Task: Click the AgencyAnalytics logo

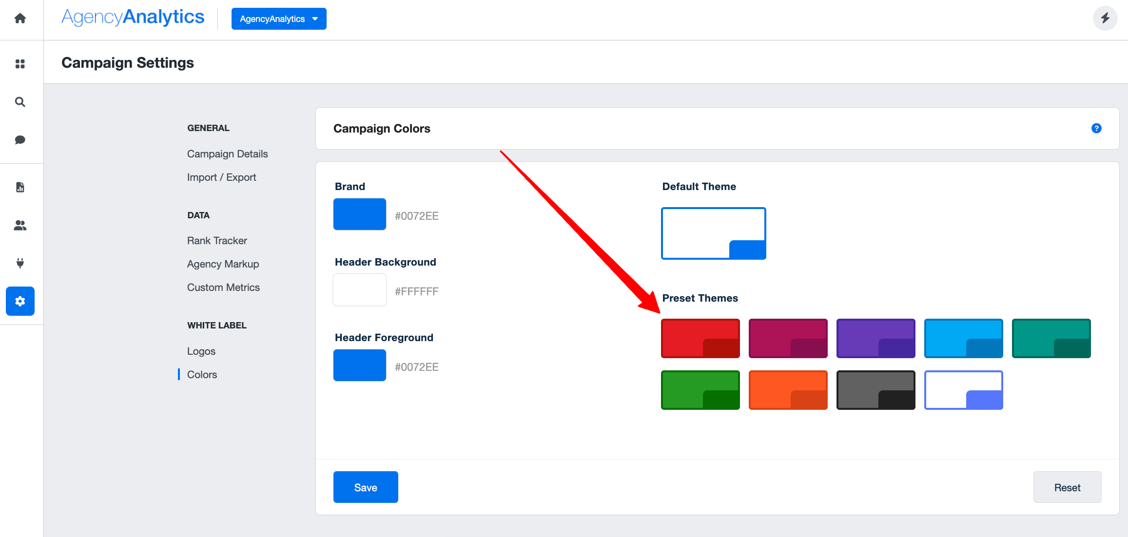Action: click(133, 17)
